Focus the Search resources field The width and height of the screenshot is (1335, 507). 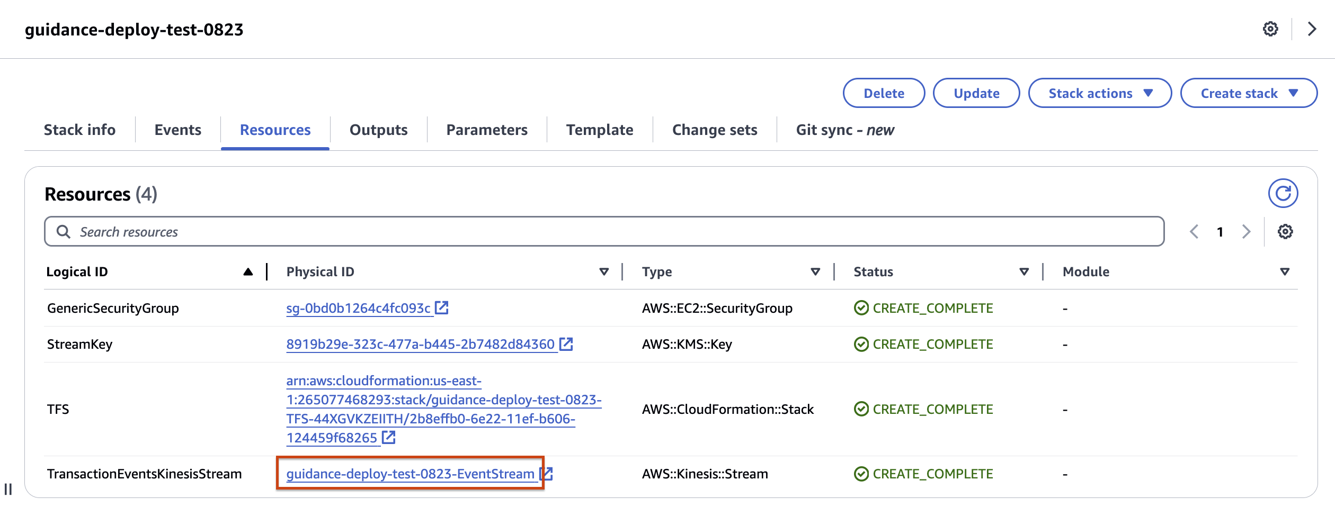point(604,231)
